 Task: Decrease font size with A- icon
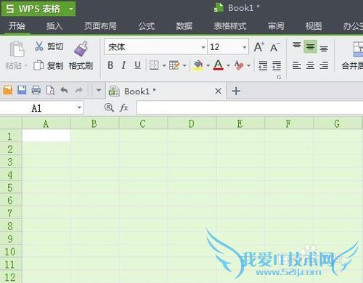click(x=274, y=47)
